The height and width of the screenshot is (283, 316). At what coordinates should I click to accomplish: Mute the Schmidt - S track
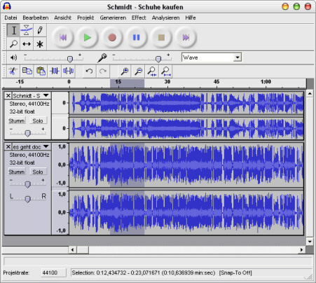(17, 120)
